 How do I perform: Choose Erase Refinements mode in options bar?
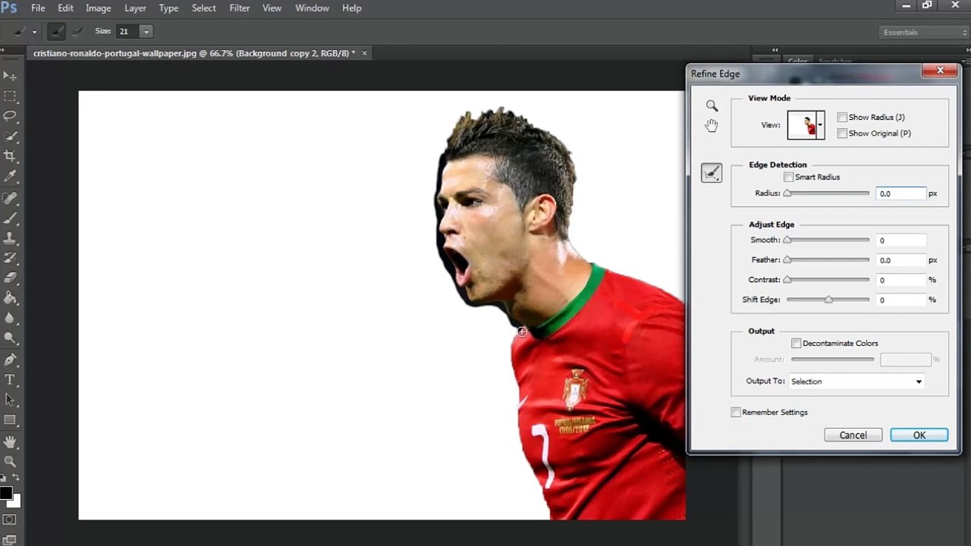click(77, 32)
